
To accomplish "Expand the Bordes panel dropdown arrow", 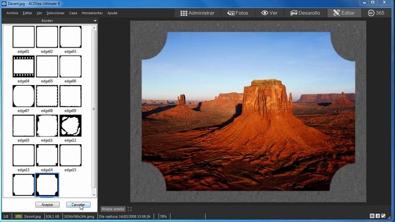I will [95, 20].
